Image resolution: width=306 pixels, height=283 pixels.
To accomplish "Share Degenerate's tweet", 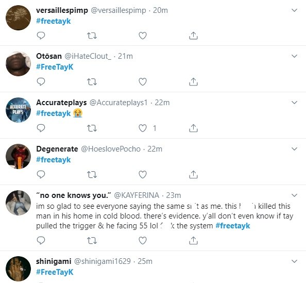I will [193, 174].
